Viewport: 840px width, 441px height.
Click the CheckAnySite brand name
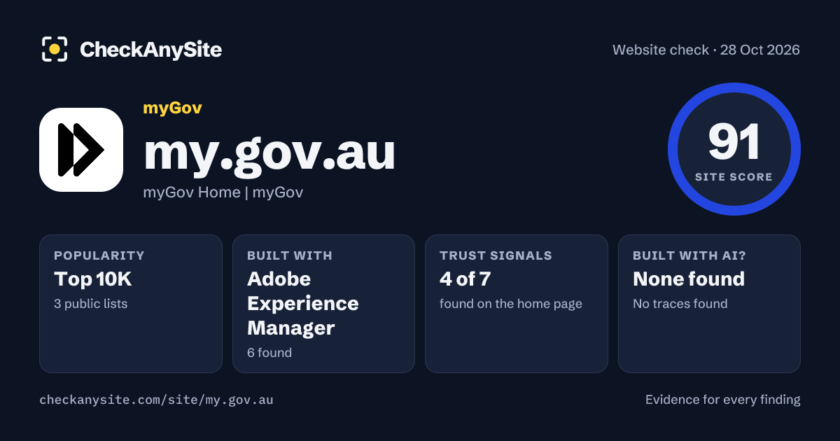click(x=150, y=50)
